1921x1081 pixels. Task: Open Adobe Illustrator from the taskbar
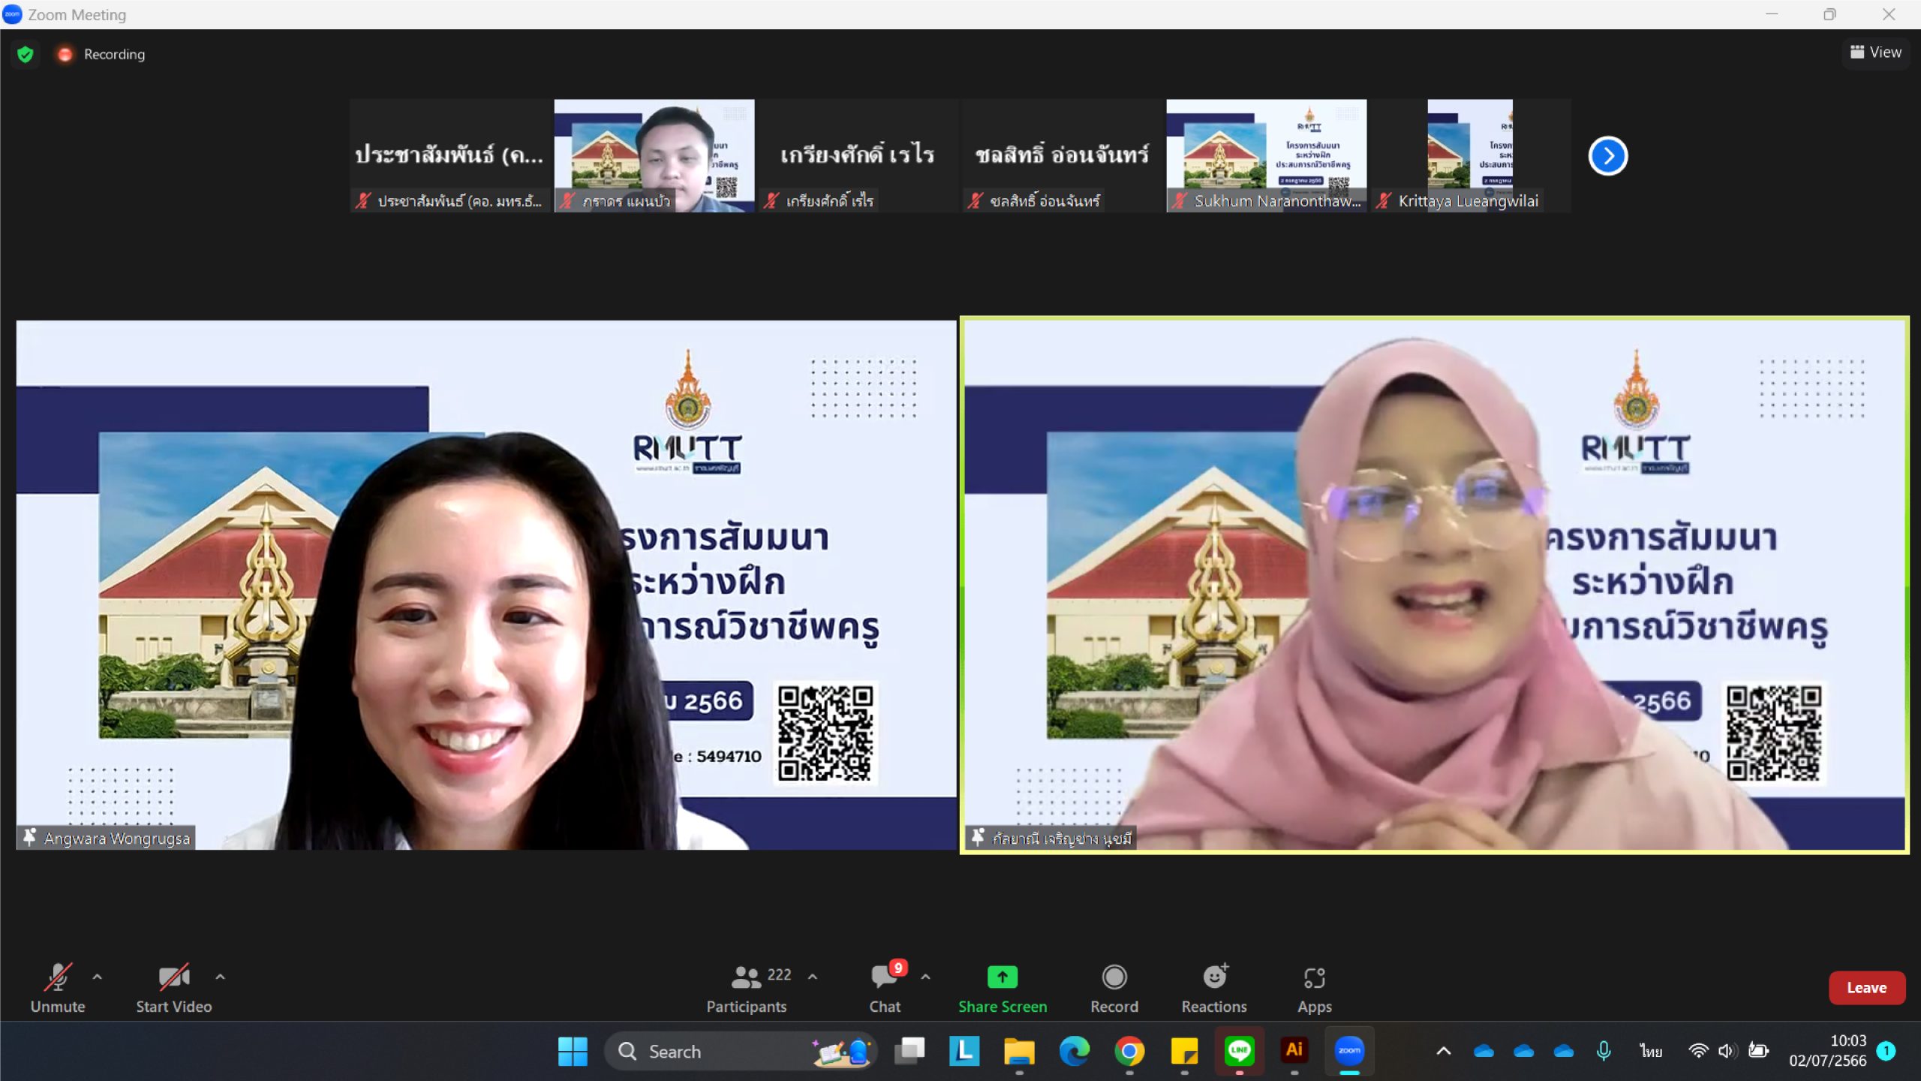[1294, 1051]
